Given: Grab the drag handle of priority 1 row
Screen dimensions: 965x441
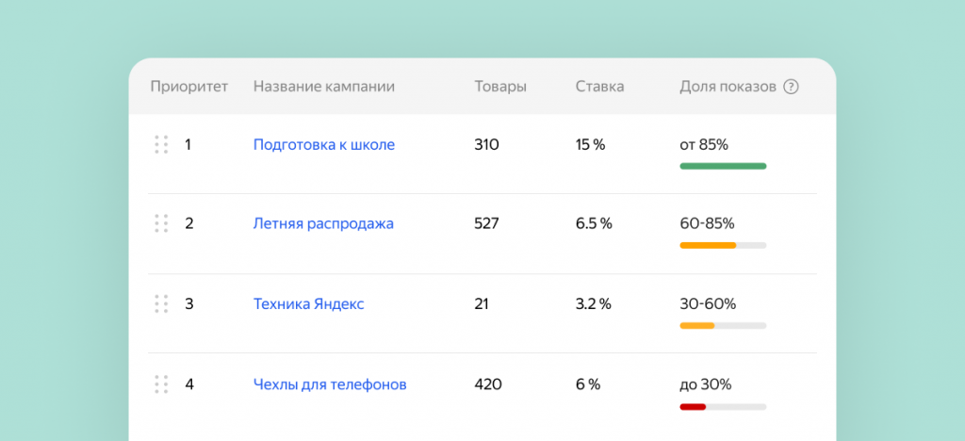Looking at the screenshot, I should (x=161, y=144).
